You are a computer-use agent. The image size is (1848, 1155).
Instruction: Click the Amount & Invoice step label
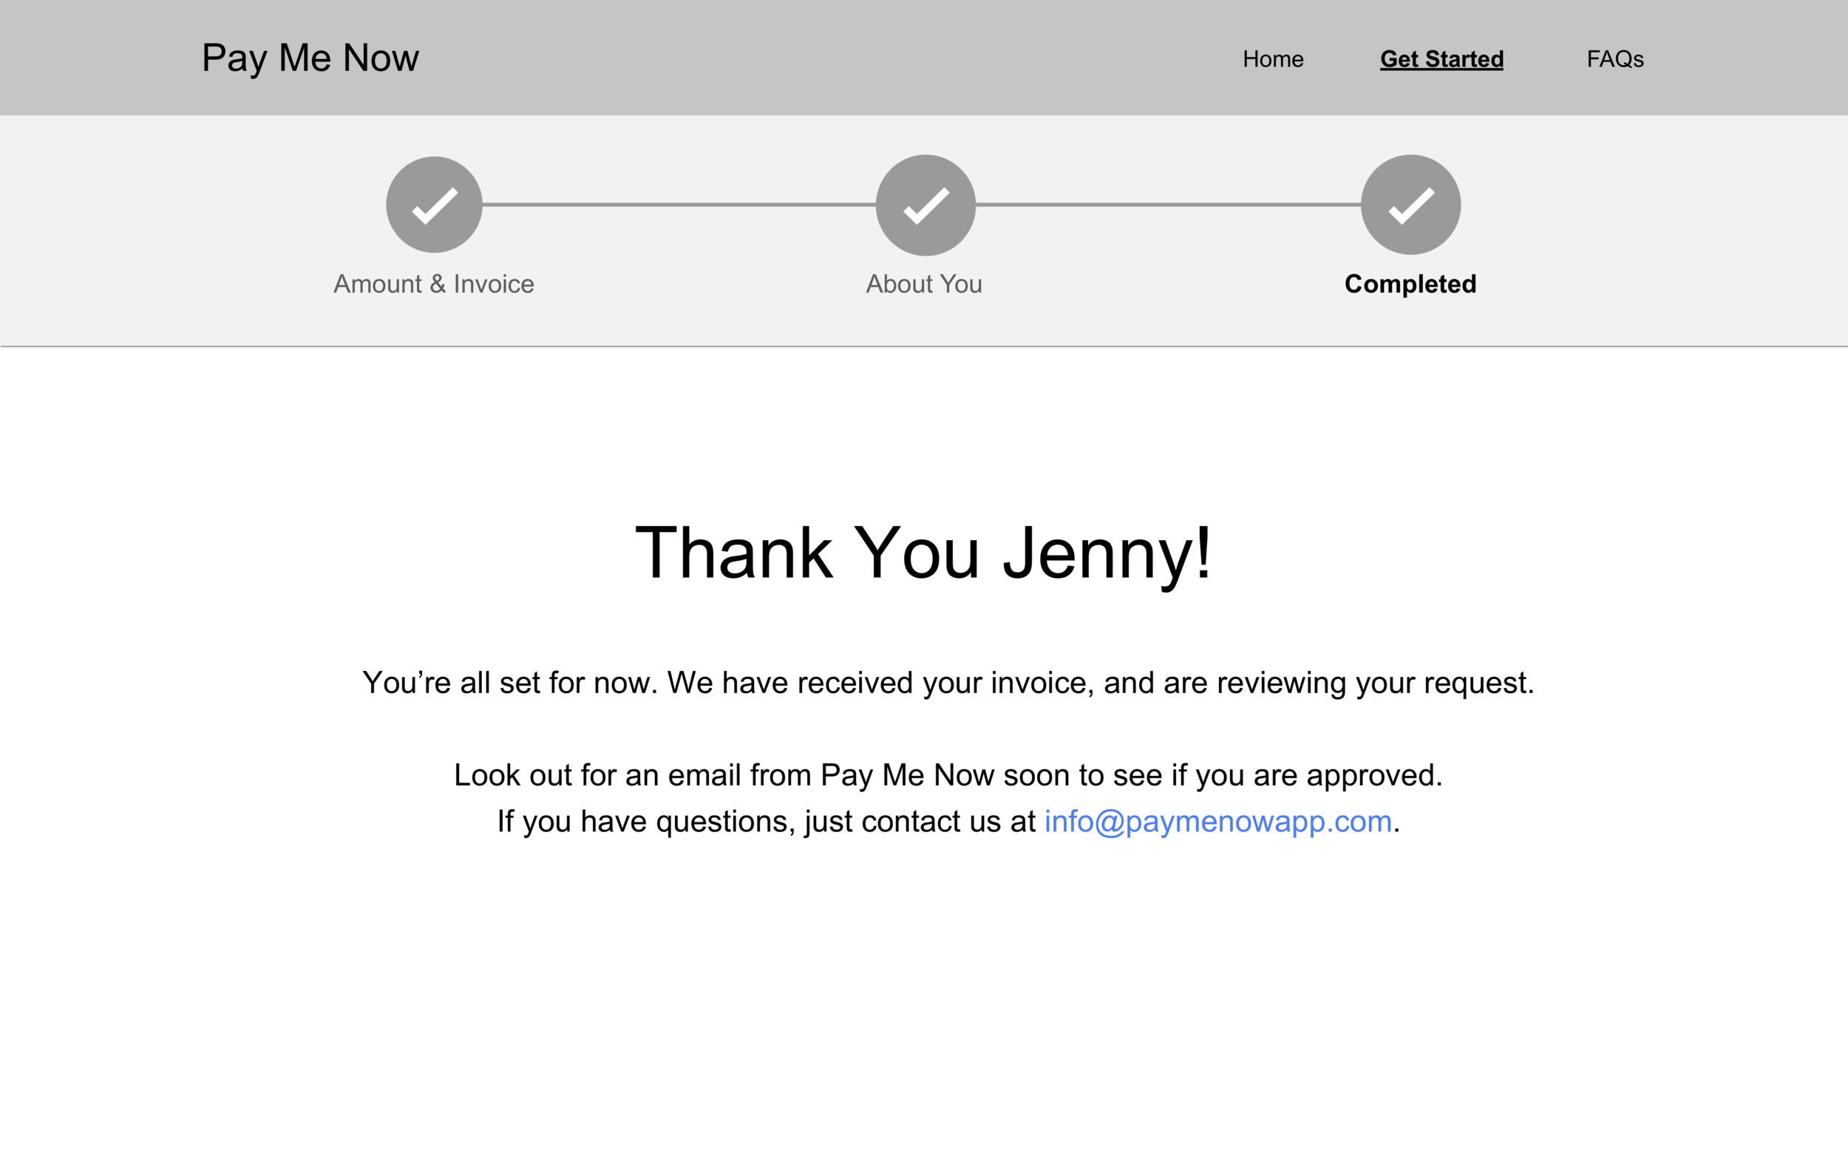point(433,285)
